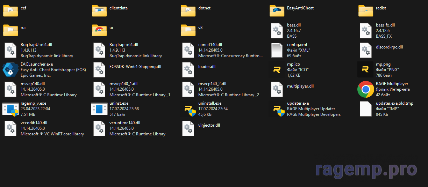Screen dimensions: 428x187
Task: Select the dotnet folder icon
Action: tap(188, 11)
